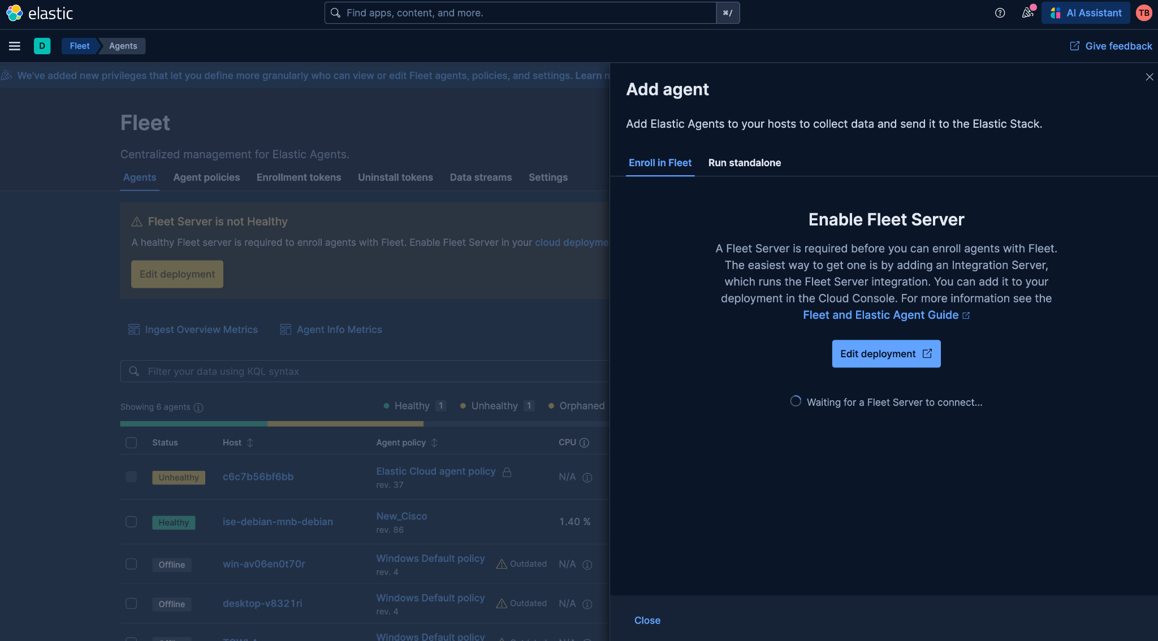This screenshot has height=641, width=1158.
Task: Click the info icon beside c6c7b56bf6bb N/A
Action: click(x=587, y=478)
